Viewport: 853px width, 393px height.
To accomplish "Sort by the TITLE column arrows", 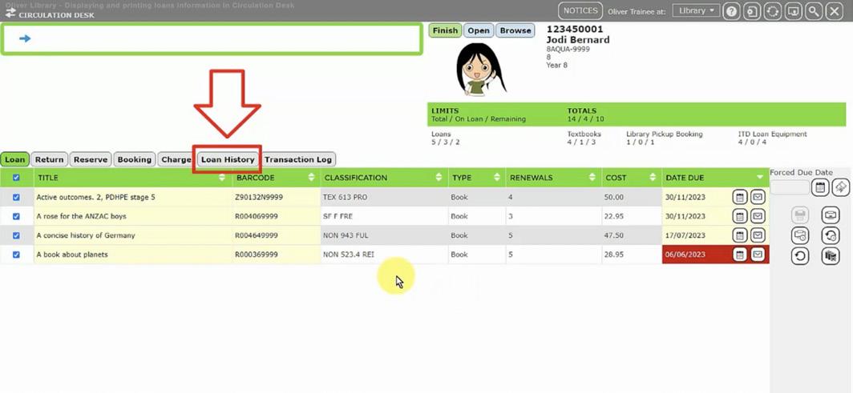I will click(222, 178).
